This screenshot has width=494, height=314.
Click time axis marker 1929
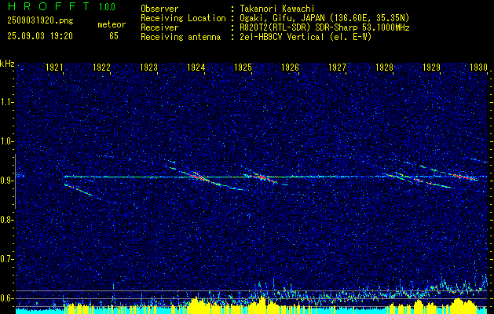pos(431,67)
